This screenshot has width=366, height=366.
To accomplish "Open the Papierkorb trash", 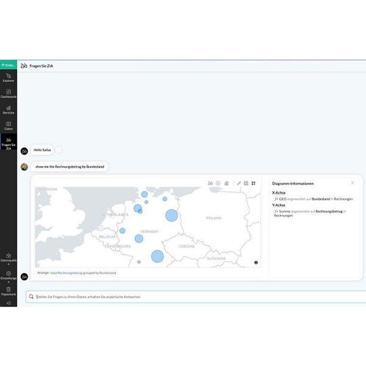I will click(x=8, y=291).
